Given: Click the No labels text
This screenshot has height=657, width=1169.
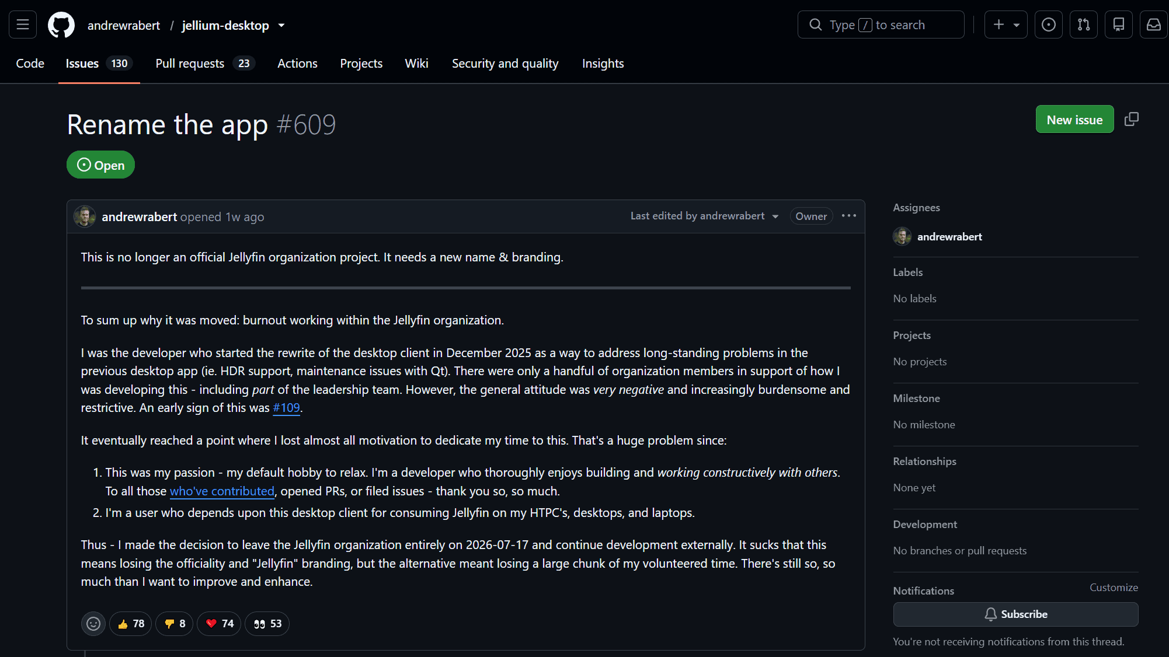Looking at the screenshot, I should pyautogui.click(x=915, y=299).
